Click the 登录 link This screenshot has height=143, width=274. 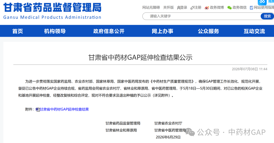coord(184,8)
